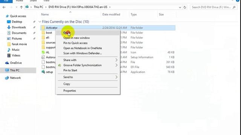The image size is (241, 135).
Task: Select the This PC computer icon
Action: pyautogui.click(x=7, y=70)
